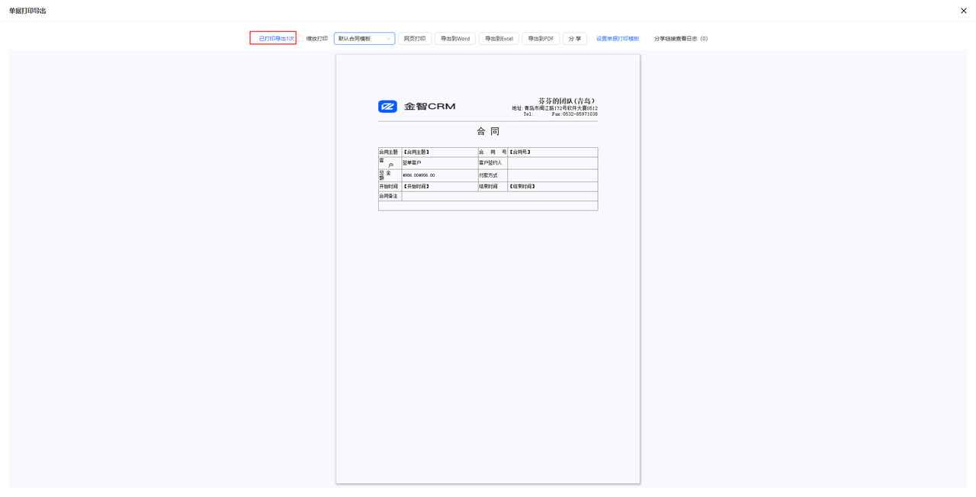
Task: Export the document with 导出到Excel
Action: [x=499, y=38]
